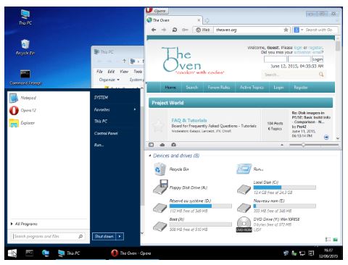Open the Opera menu button
This screenshot has width=348, height=265.
[x=157, y=11]
